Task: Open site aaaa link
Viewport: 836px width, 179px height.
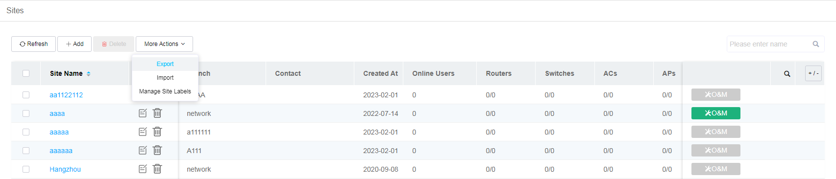Action: pyautogui.click(x=57, y=113)
